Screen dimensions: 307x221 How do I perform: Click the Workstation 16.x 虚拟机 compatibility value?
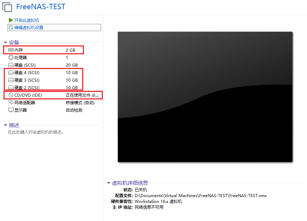point(158,202)
